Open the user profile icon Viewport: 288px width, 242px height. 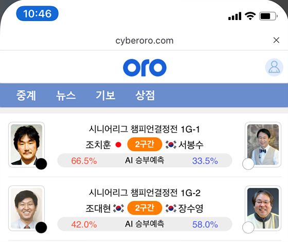coord(274,67)
